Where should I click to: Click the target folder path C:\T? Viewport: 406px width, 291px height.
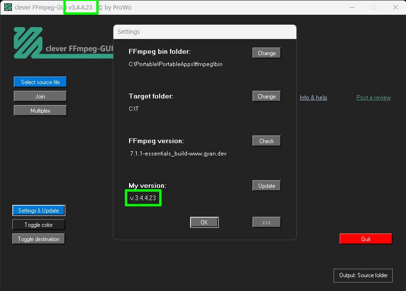[x=133, y=108]
